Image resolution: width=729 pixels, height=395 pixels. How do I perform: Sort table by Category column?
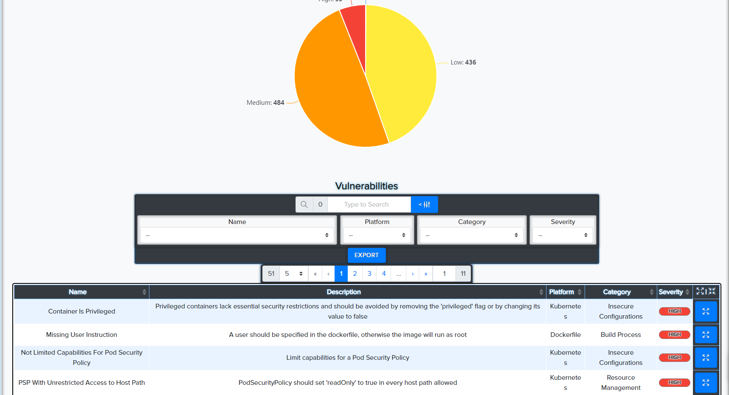coord(620,292)
